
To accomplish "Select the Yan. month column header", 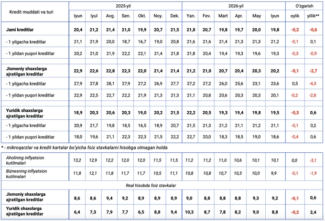I will (x=191, y=16).
